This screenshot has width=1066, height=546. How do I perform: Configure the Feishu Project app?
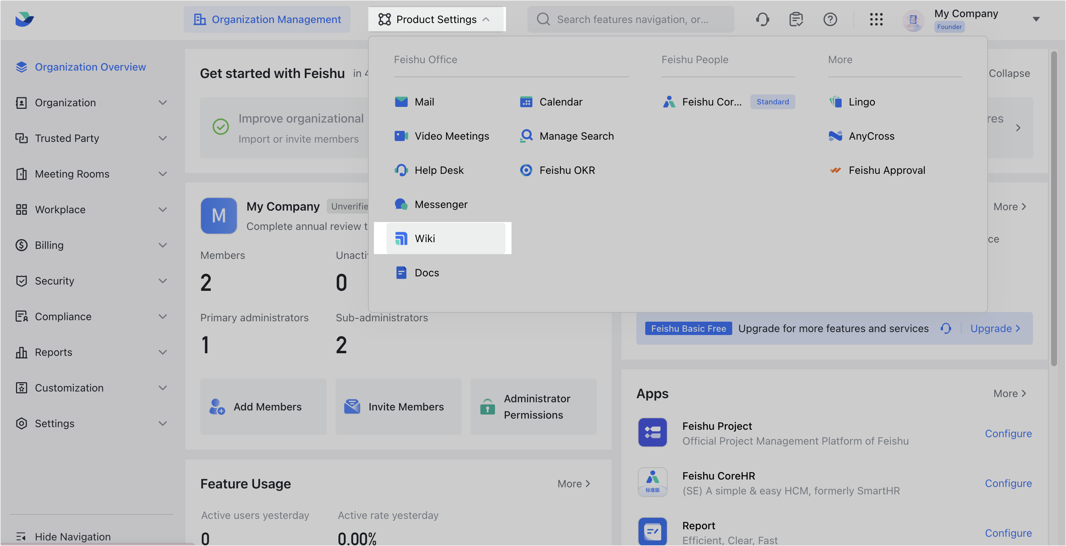pyautogui.click(x=1008, y=433)
